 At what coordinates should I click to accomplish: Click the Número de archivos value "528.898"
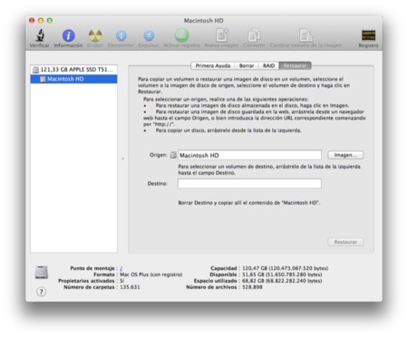click(252, 287)
